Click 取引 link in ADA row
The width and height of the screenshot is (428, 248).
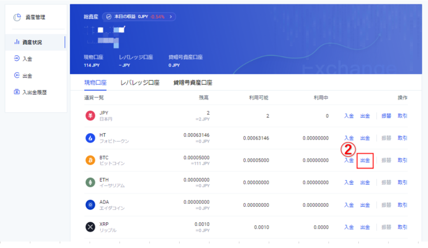click(x=402, y=205)
